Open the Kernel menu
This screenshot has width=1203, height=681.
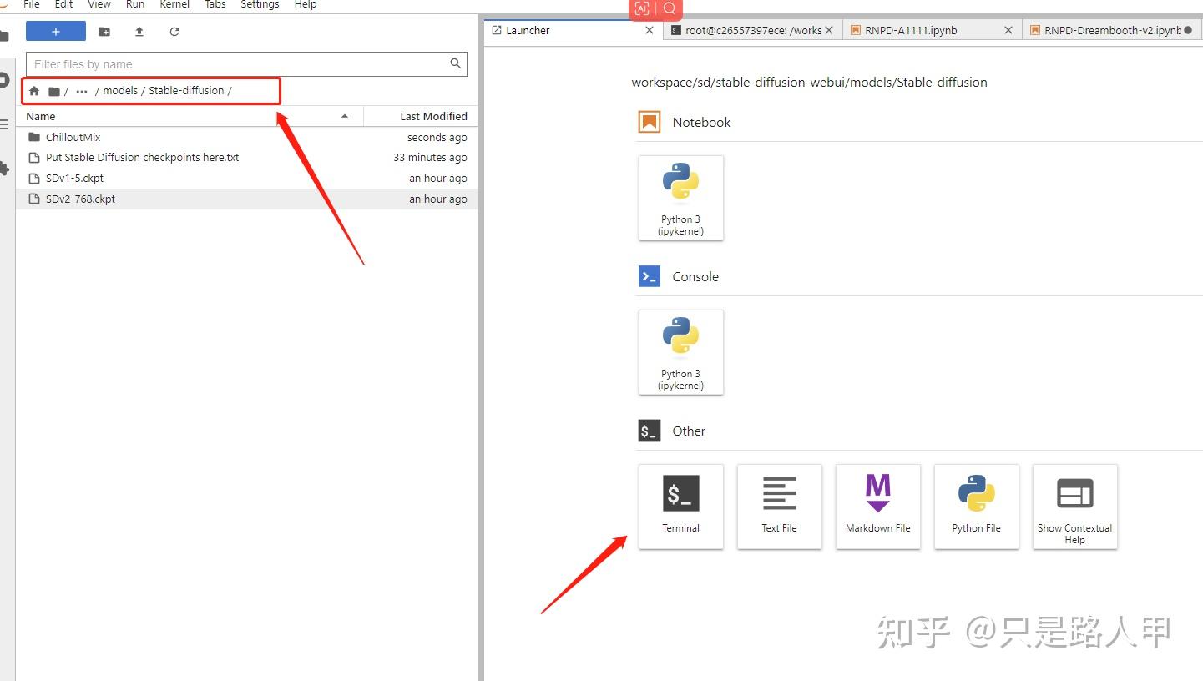pos(174,4)
